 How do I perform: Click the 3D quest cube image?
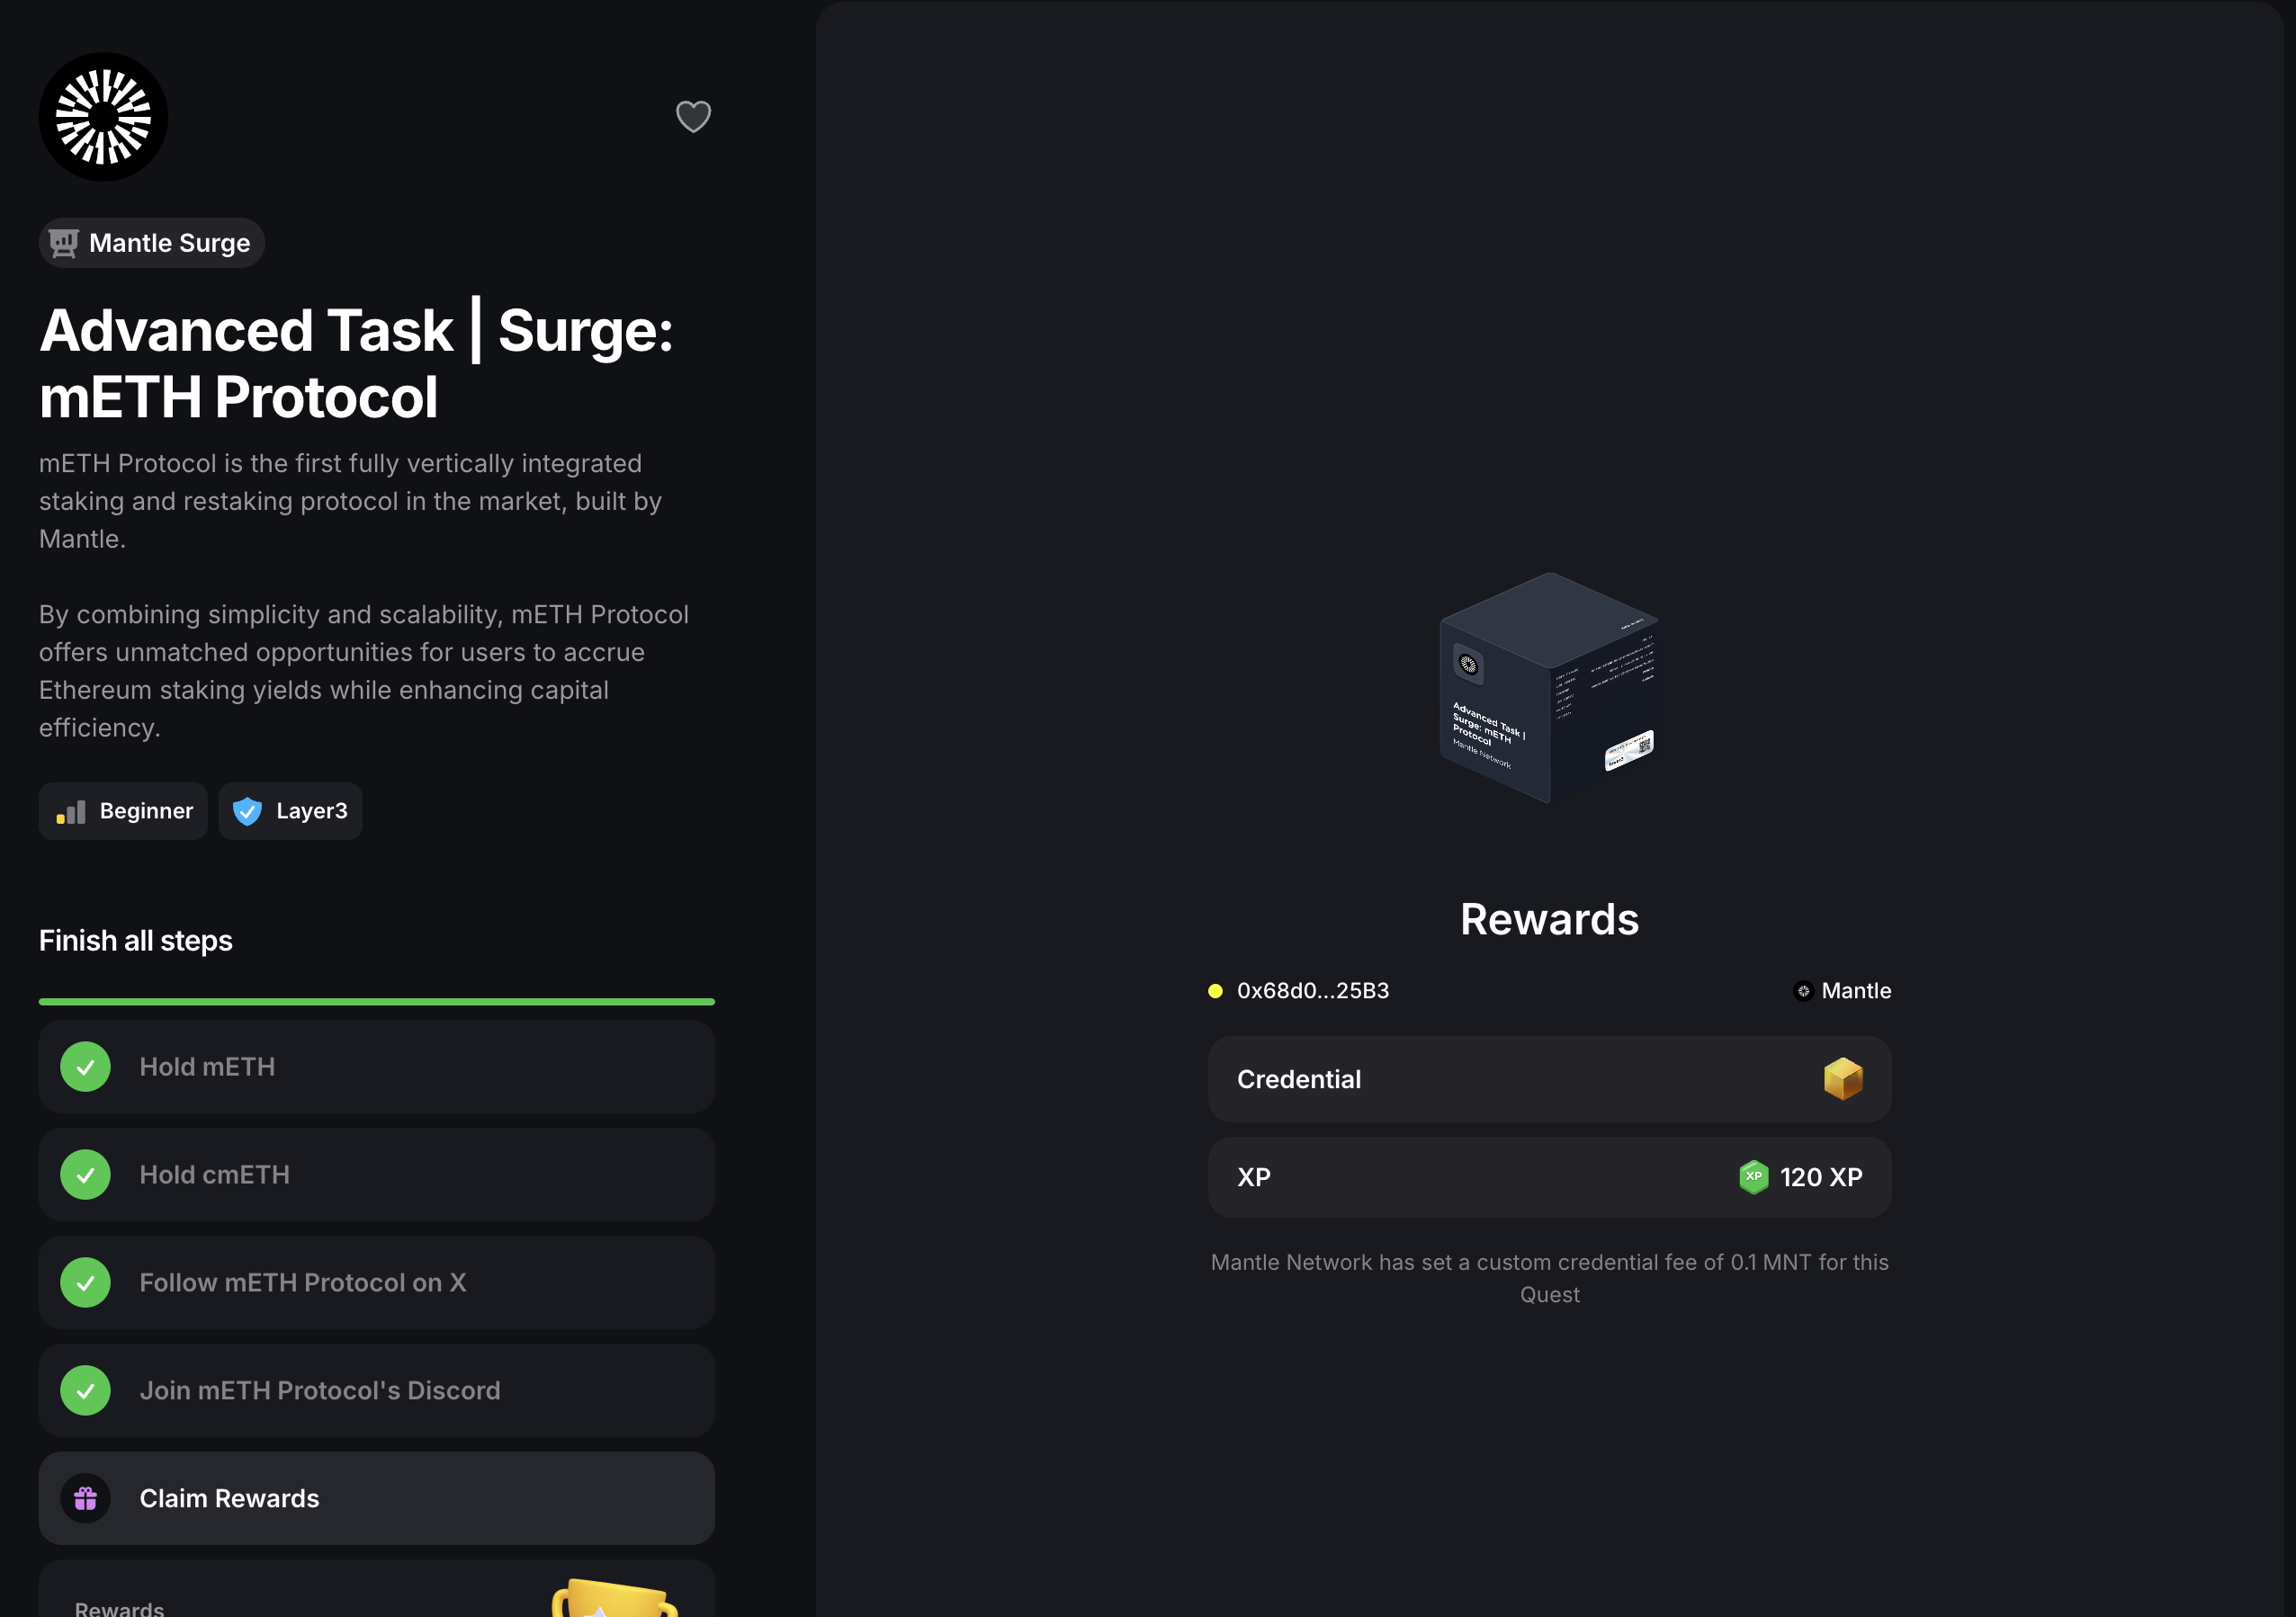coord(1548,688)
